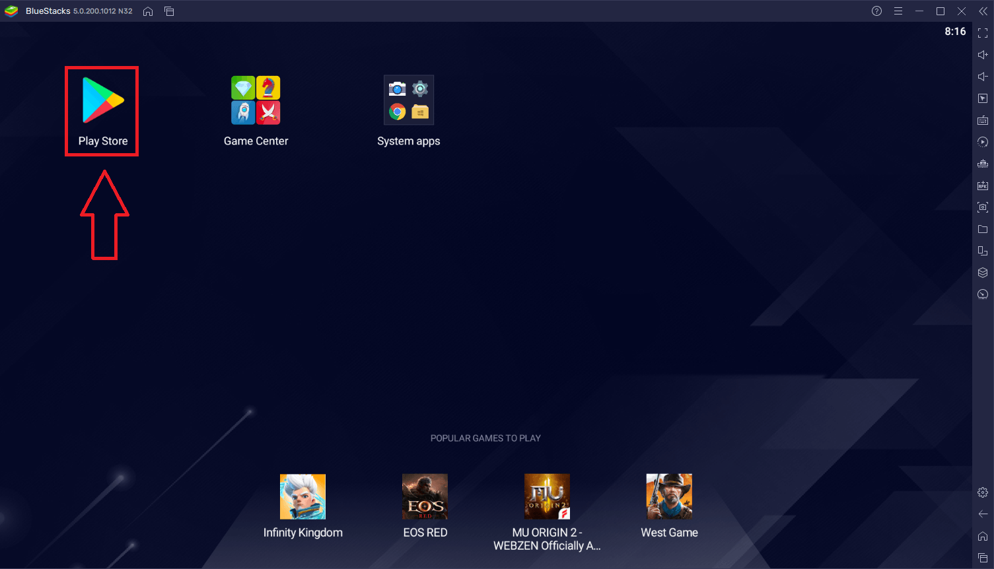994x569 pixels.
Task: Maximize the BlueStacks window
Action: (941, 11)
